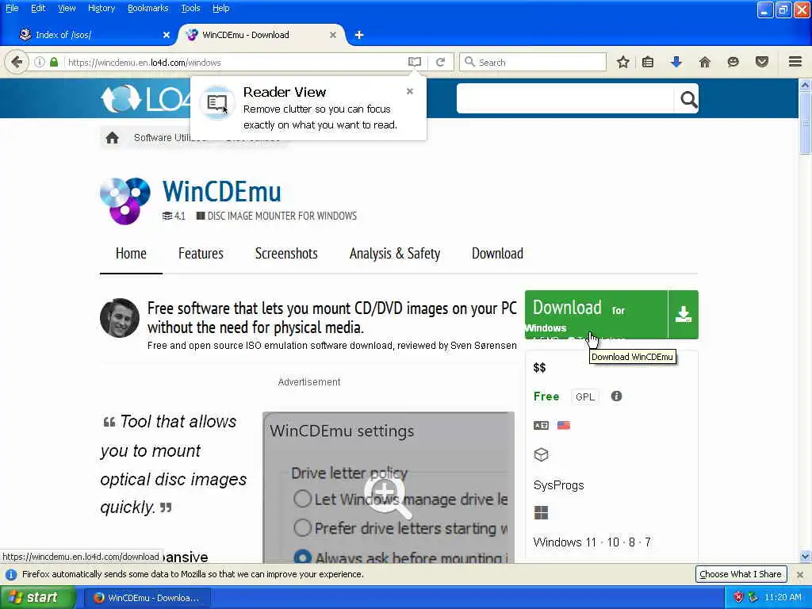
Task: Toggle Reader View icon in address bar
Action: [414, 62]
